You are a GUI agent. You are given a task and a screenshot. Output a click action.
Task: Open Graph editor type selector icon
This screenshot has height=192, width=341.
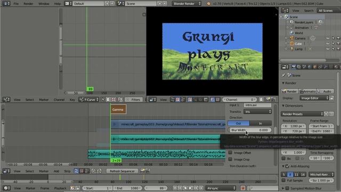pos(6,100)
